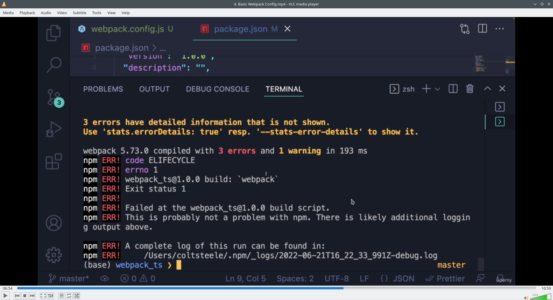The image size is (553, 300).
Task: Open editor More Actions ellipsis
Action: pyautogui.click(x=500, y=29)
